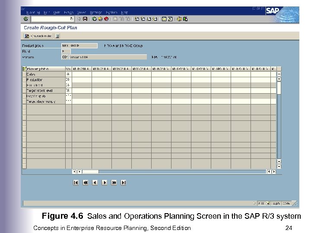Click the Find binoculars icon

tap(121, 19)
